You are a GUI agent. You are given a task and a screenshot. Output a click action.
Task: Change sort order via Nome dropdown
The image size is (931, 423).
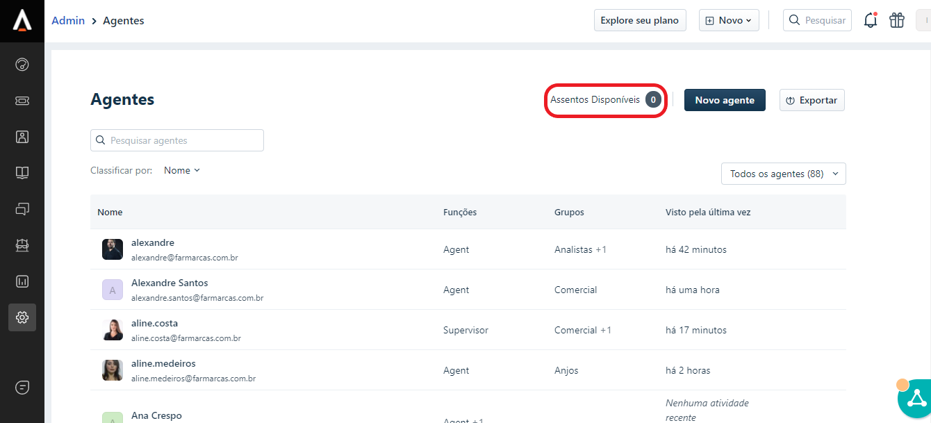182,170
